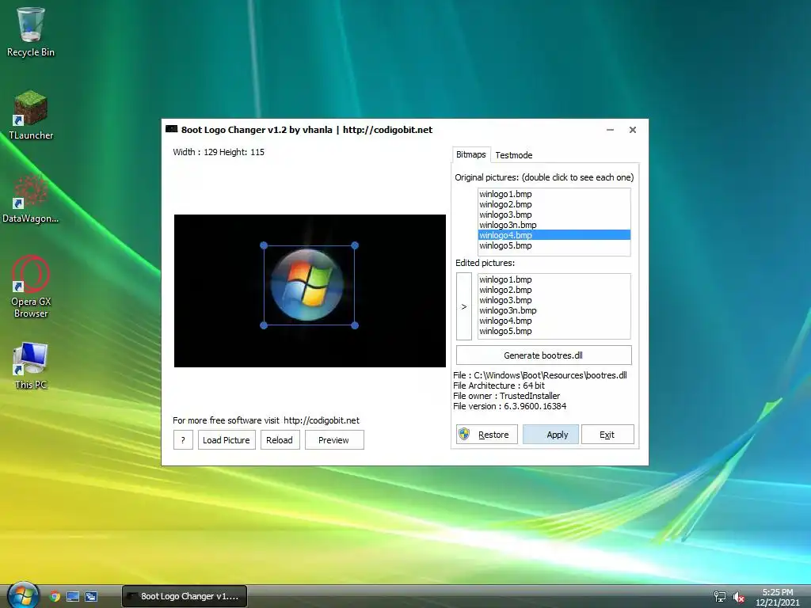
Task: Select winlogo4.bmp in Original pictures
Action: (x=554, y=235)
